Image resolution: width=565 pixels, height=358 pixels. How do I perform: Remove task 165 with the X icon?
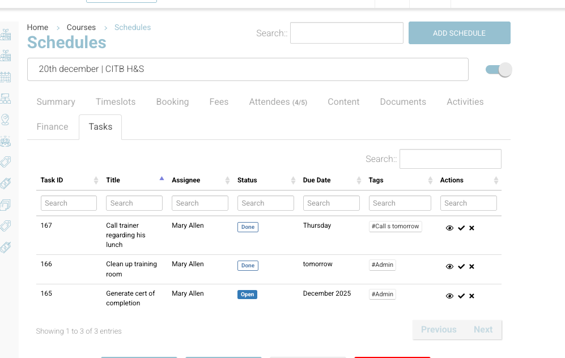point(471,296)
